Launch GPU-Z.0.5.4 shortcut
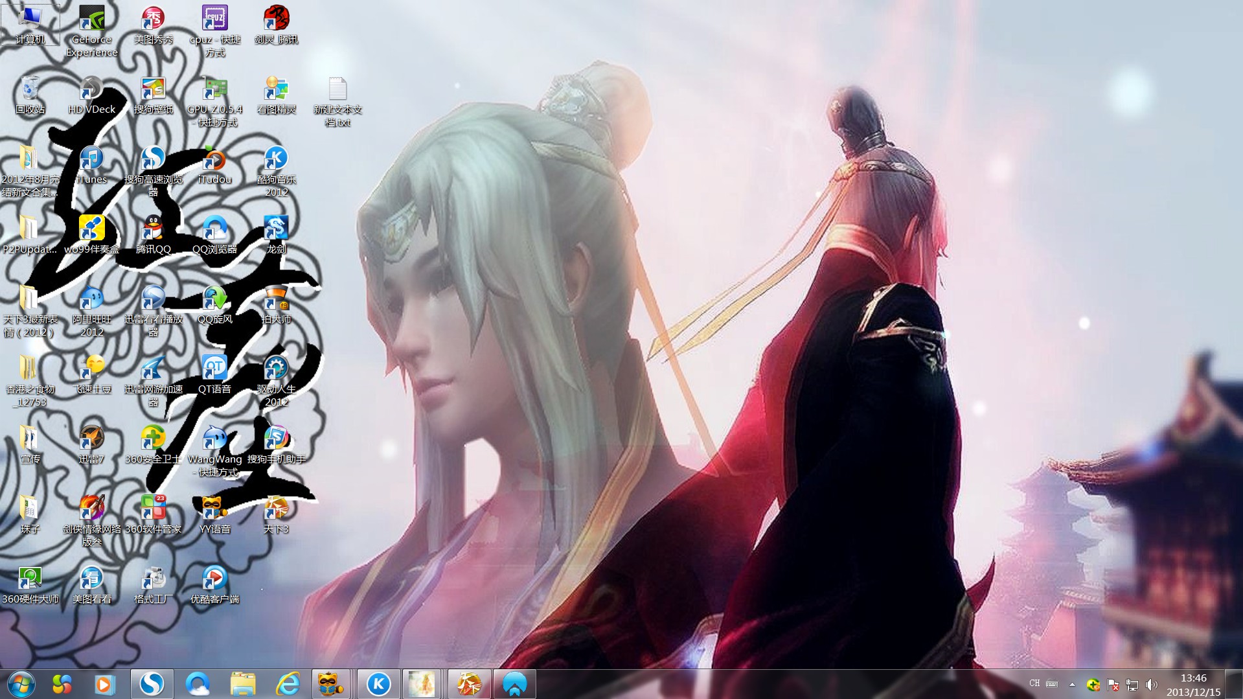1243x699 pixels. pos(214,101)
